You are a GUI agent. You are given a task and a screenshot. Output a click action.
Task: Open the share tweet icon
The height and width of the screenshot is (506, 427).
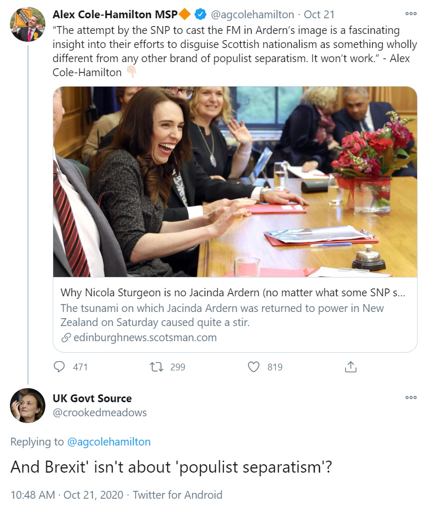point(350,367)
